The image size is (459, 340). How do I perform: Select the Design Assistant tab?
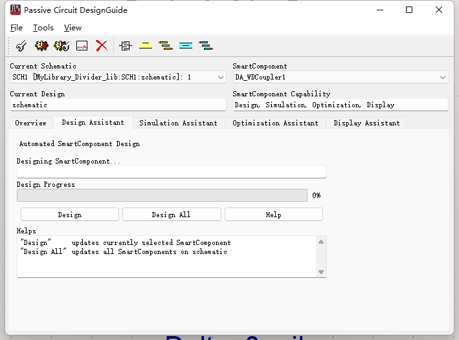coord(93,123)
